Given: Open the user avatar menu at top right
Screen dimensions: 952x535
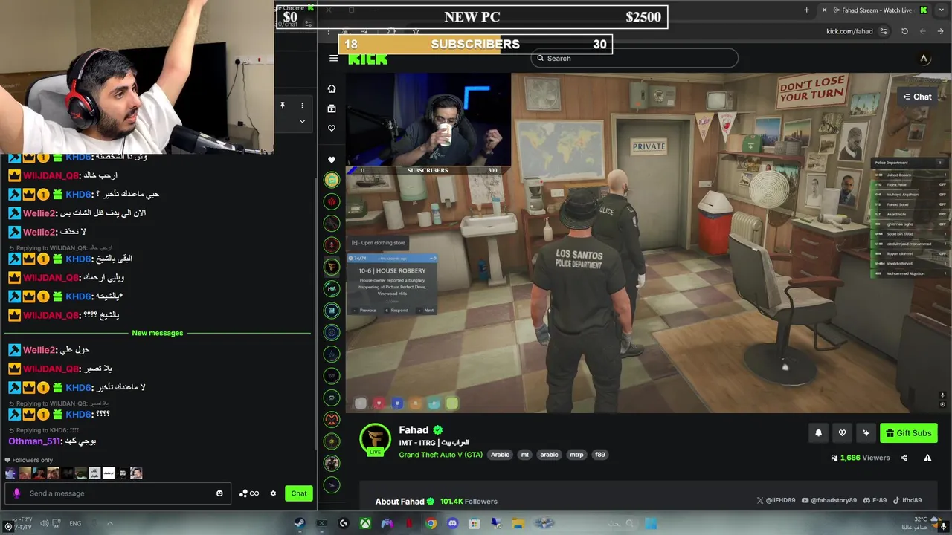Looking at the screenshot, I should coord(924,58).
